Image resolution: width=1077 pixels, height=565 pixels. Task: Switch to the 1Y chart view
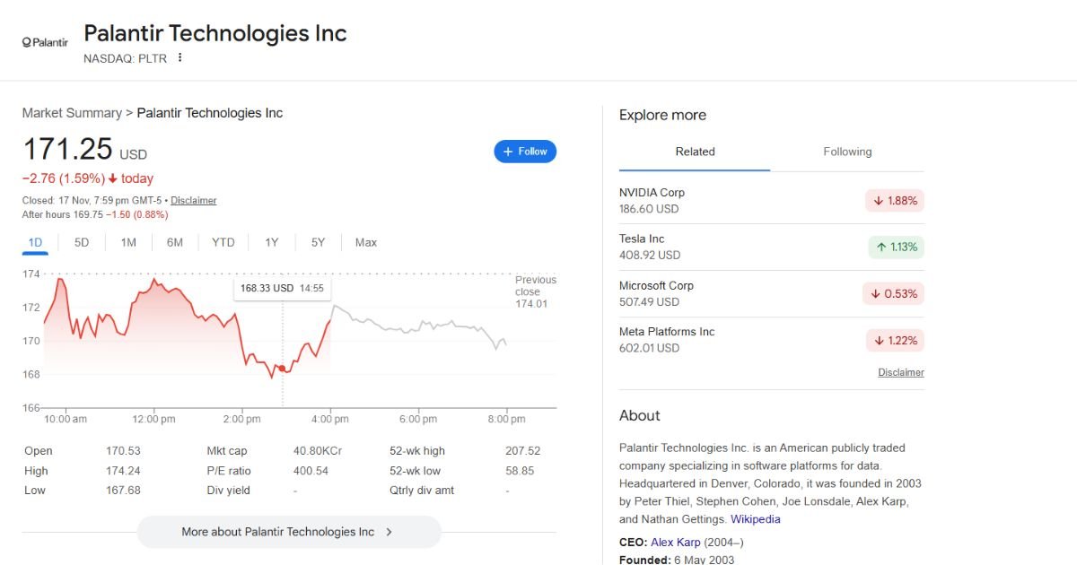click(272, 242)
